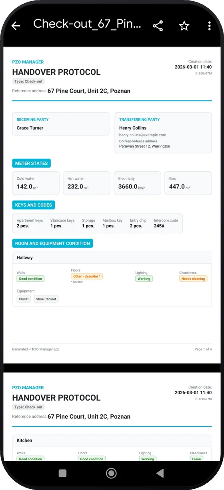Screen dimensions: 224x490
Task: Select the Scratch floor note
Action: tap(77, 282)
